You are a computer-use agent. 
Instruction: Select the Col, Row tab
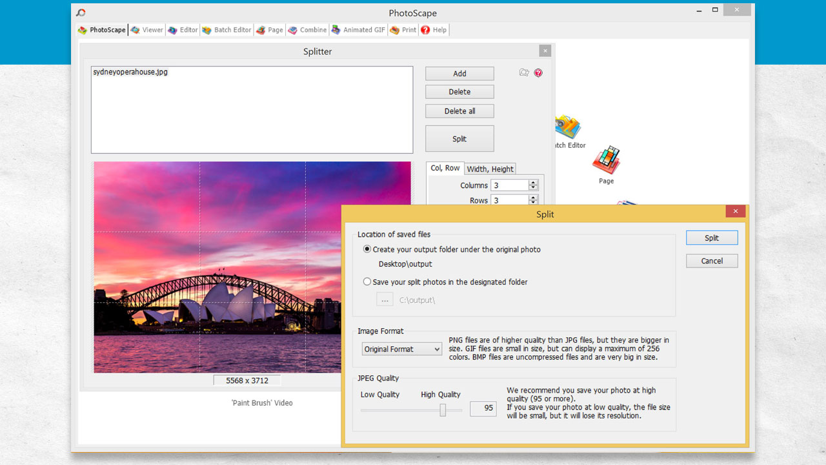445,167
